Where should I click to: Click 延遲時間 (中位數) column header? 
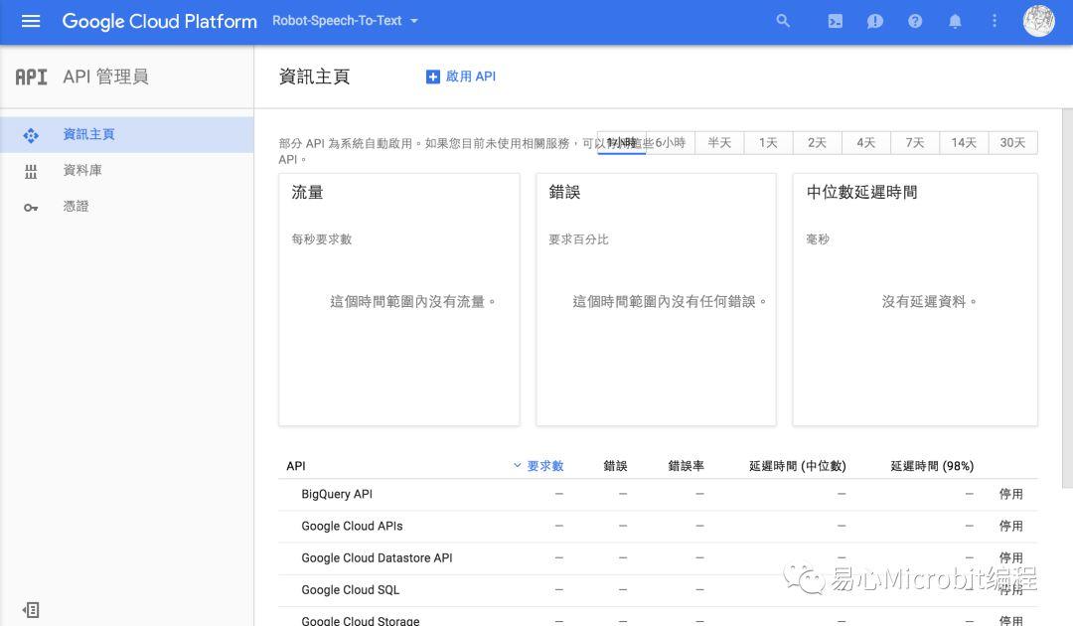tap(797, 466)
